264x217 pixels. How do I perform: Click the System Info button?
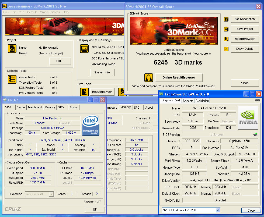coord(102,72)
